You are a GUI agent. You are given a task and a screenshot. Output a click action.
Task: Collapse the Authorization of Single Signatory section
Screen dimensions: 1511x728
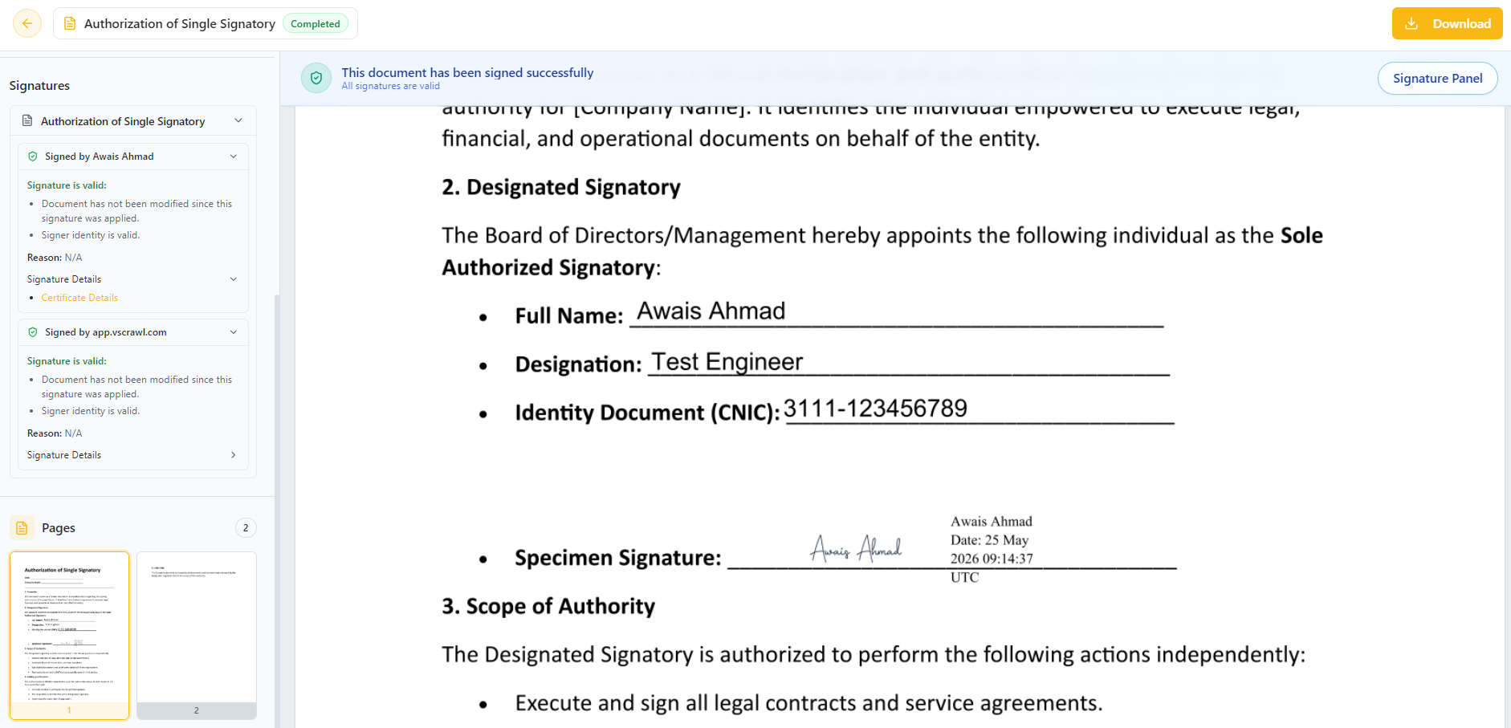238,120
